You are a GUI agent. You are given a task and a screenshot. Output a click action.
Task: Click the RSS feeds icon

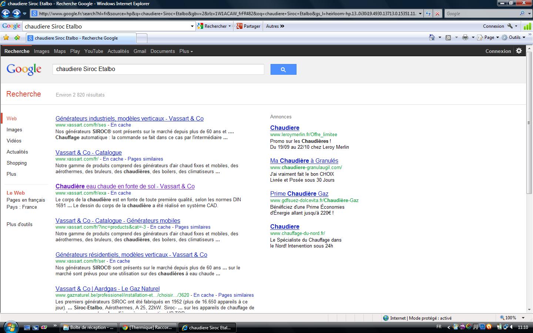point(448,37)
